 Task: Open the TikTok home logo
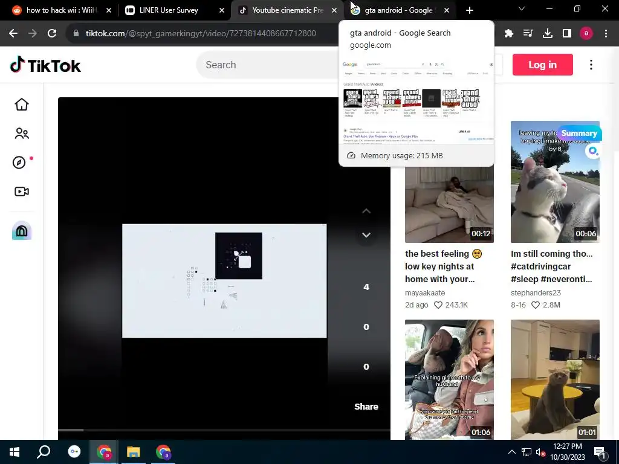pyautogui.click(x=45, y=65)
